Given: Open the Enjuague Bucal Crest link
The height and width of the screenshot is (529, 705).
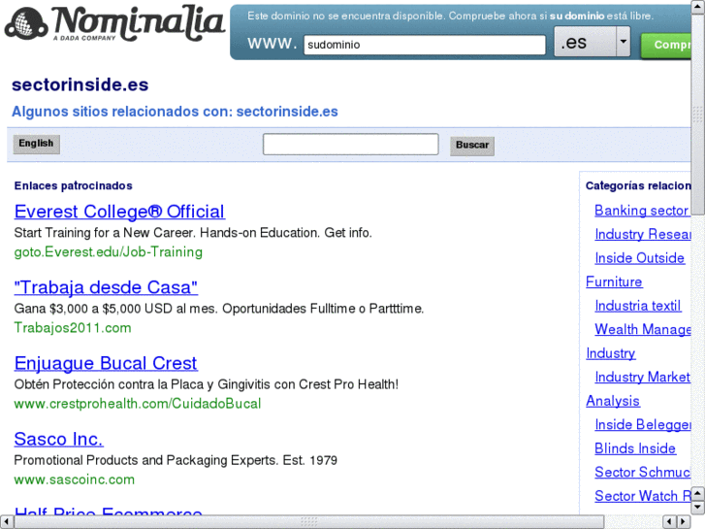Looking at the screenshot, I should tap(106, 363).
